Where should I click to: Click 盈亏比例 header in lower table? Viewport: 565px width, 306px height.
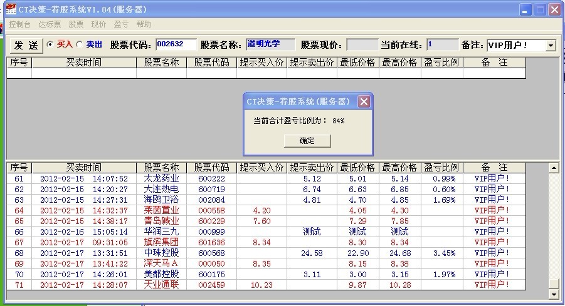pos(441,168)
